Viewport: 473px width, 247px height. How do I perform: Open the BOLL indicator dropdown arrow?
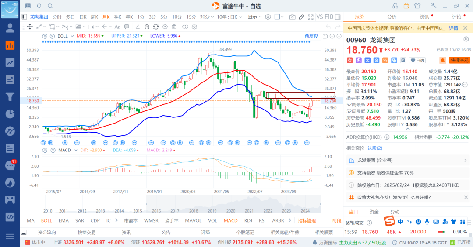pos(72,36)
